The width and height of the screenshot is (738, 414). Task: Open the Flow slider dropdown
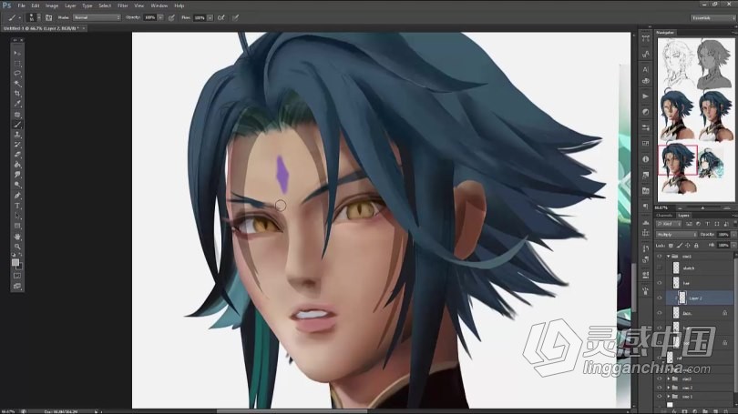coord(210,17)
